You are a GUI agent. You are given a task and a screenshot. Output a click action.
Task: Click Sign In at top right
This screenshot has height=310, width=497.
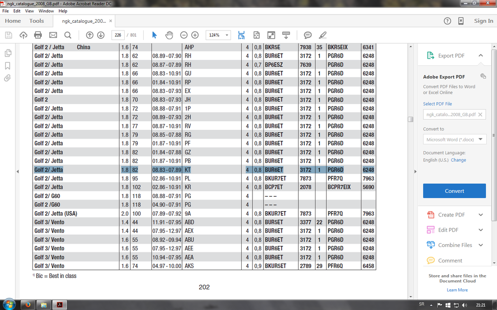(484, 21)
